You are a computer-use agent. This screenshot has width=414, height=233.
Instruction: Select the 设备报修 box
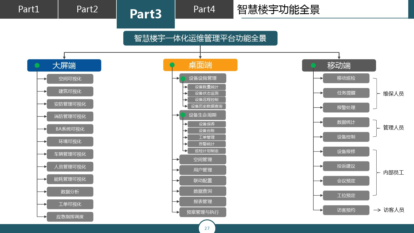[346, 152]
